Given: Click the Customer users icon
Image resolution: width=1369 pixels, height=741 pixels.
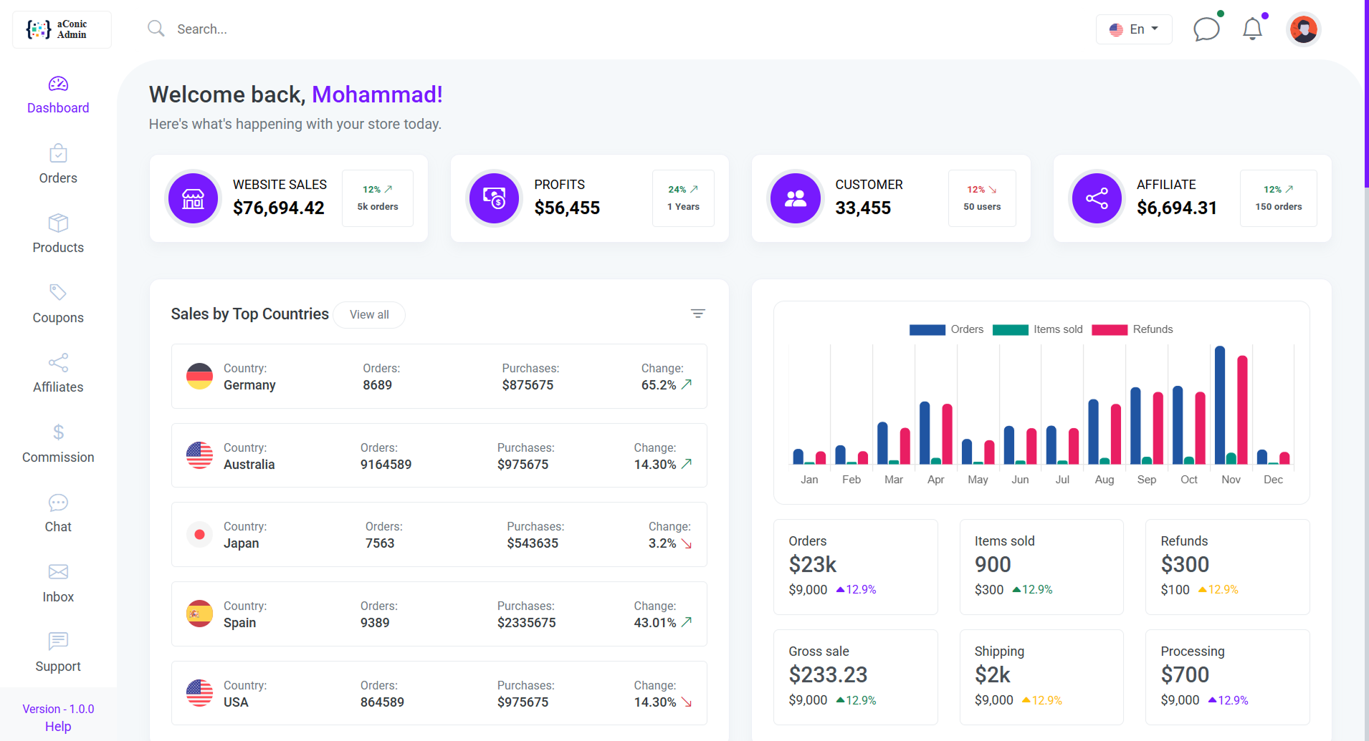Looking at the screenshot, I should (796, 198).
